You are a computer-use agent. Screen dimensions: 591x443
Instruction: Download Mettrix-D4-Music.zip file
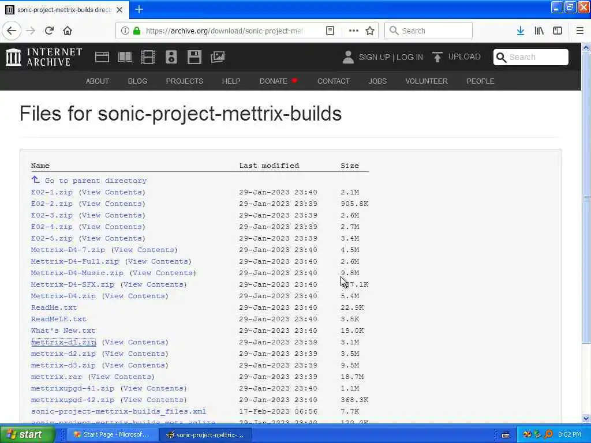[x=77, y=273]
